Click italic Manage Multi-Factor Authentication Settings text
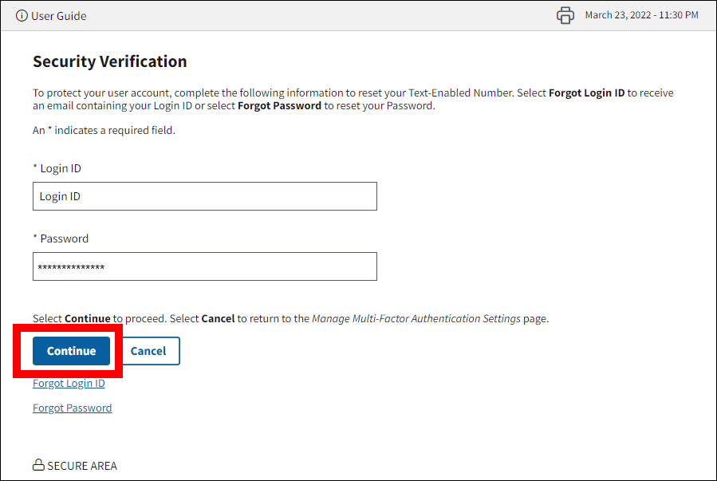Screen dimensions: 717x481 tap(416, 318)
